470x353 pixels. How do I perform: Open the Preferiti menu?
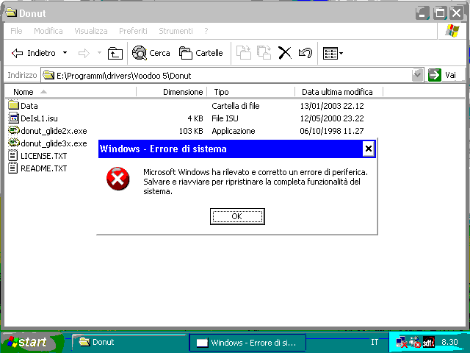tap(133, 31)
